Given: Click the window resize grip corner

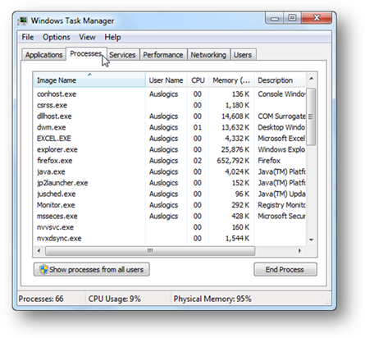Looking at the screenshot, I should tap(328, 302).
